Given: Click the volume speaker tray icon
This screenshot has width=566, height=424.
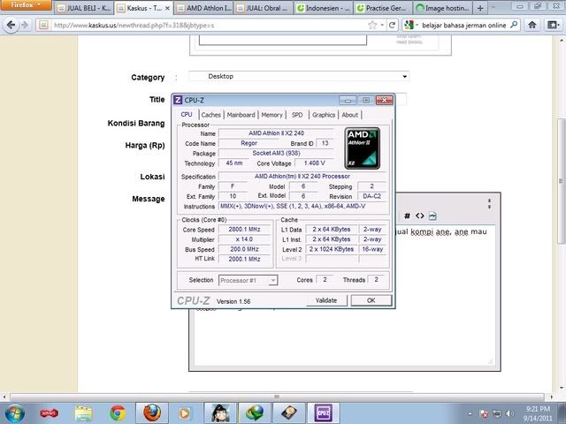Looking at the screenshot, I should click(x=509, y=413).
